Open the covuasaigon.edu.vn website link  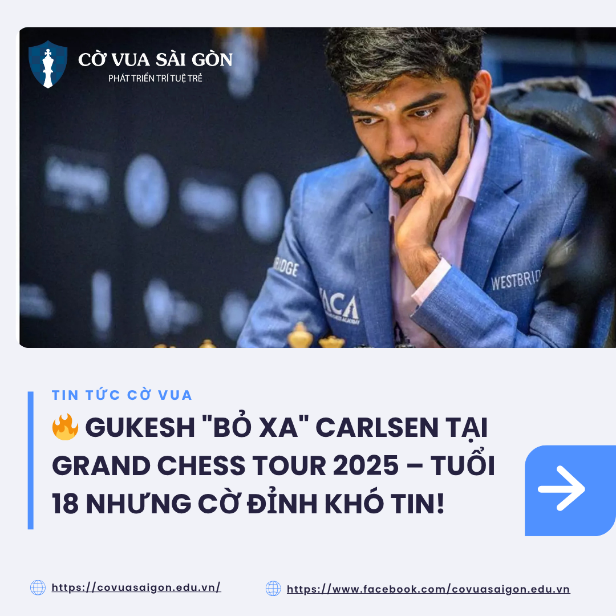(136, 587)
